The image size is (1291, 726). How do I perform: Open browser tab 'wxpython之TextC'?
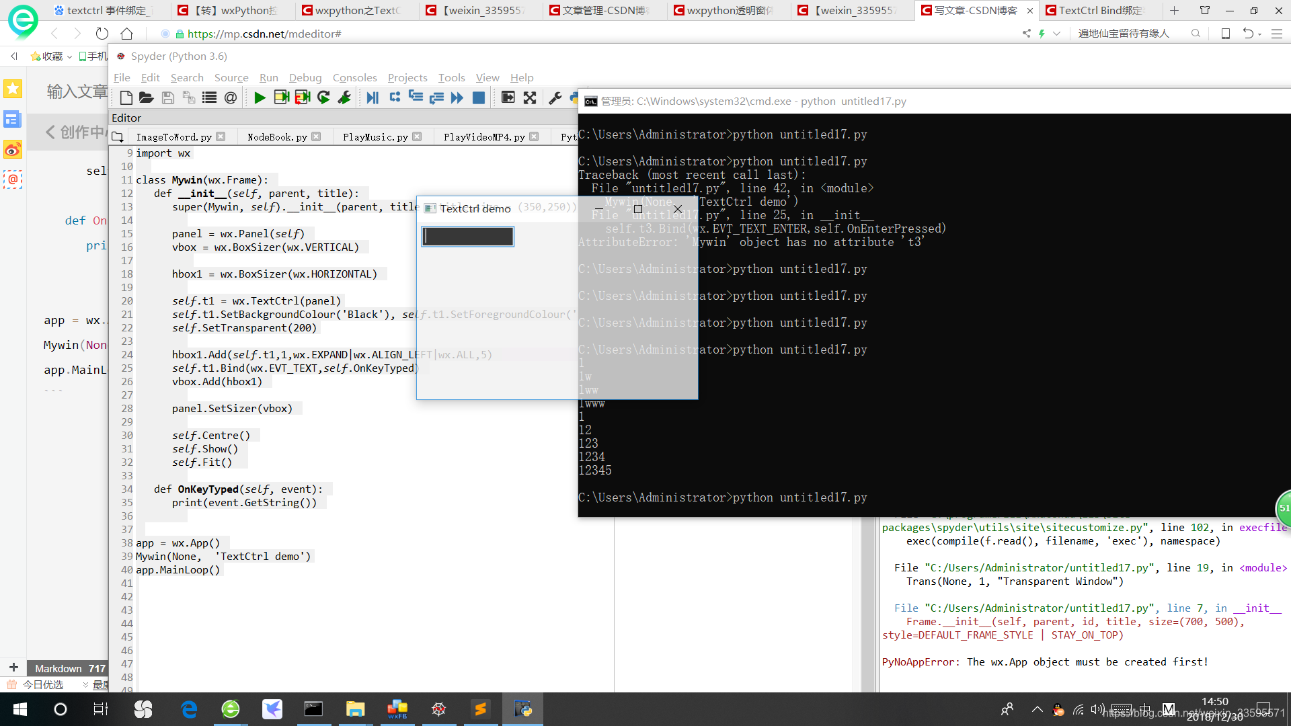coord(354,11)
